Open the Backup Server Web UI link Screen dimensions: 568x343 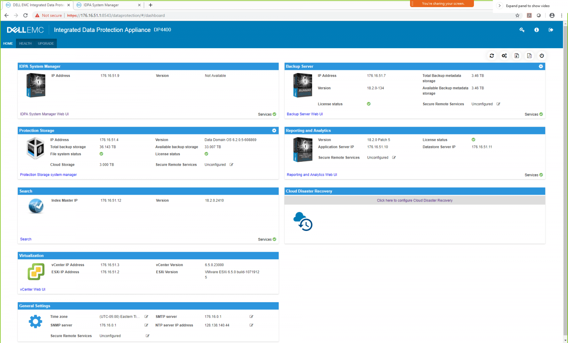coord(305,114)
